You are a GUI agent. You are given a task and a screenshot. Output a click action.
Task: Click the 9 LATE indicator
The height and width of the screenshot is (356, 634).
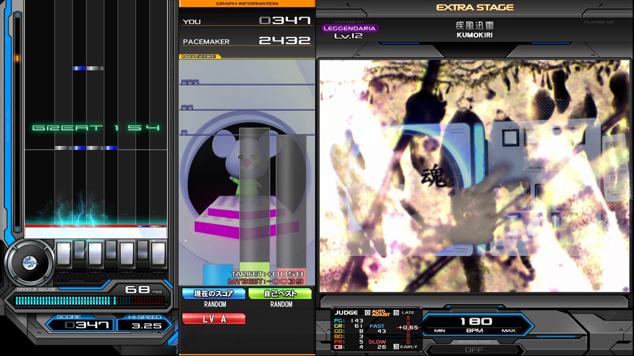404,312
